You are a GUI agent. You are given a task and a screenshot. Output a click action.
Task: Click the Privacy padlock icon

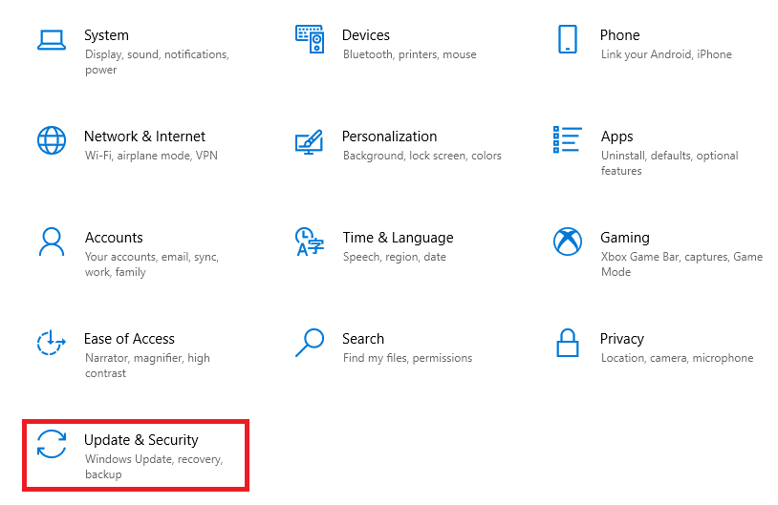click(567, 343)
